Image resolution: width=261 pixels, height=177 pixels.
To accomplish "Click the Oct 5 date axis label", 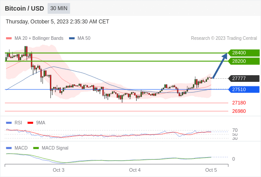I will tap(211, 170).
